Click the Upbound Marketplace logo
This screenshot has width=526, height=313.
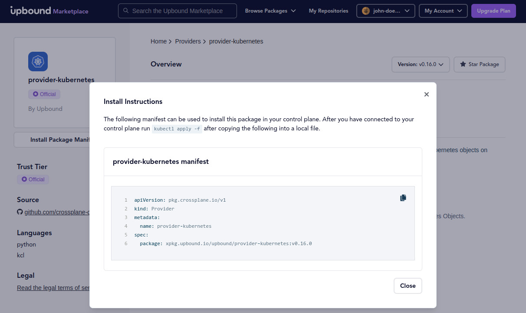(49, 11)
